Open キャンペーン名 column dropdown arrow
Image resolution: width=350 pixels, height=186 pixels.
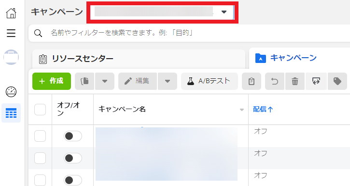tap(242, 110)
